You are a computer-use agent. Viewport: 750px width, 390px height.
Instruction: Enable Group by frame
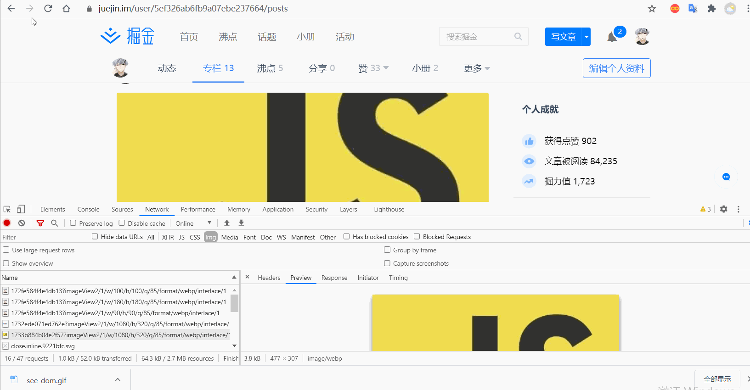(x=387, y=250)
